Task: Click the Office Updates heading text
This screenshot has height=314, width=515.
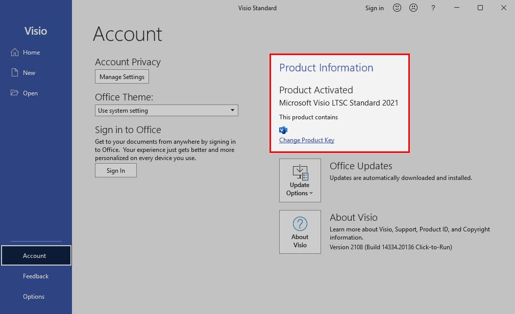Action: (361, 166)
